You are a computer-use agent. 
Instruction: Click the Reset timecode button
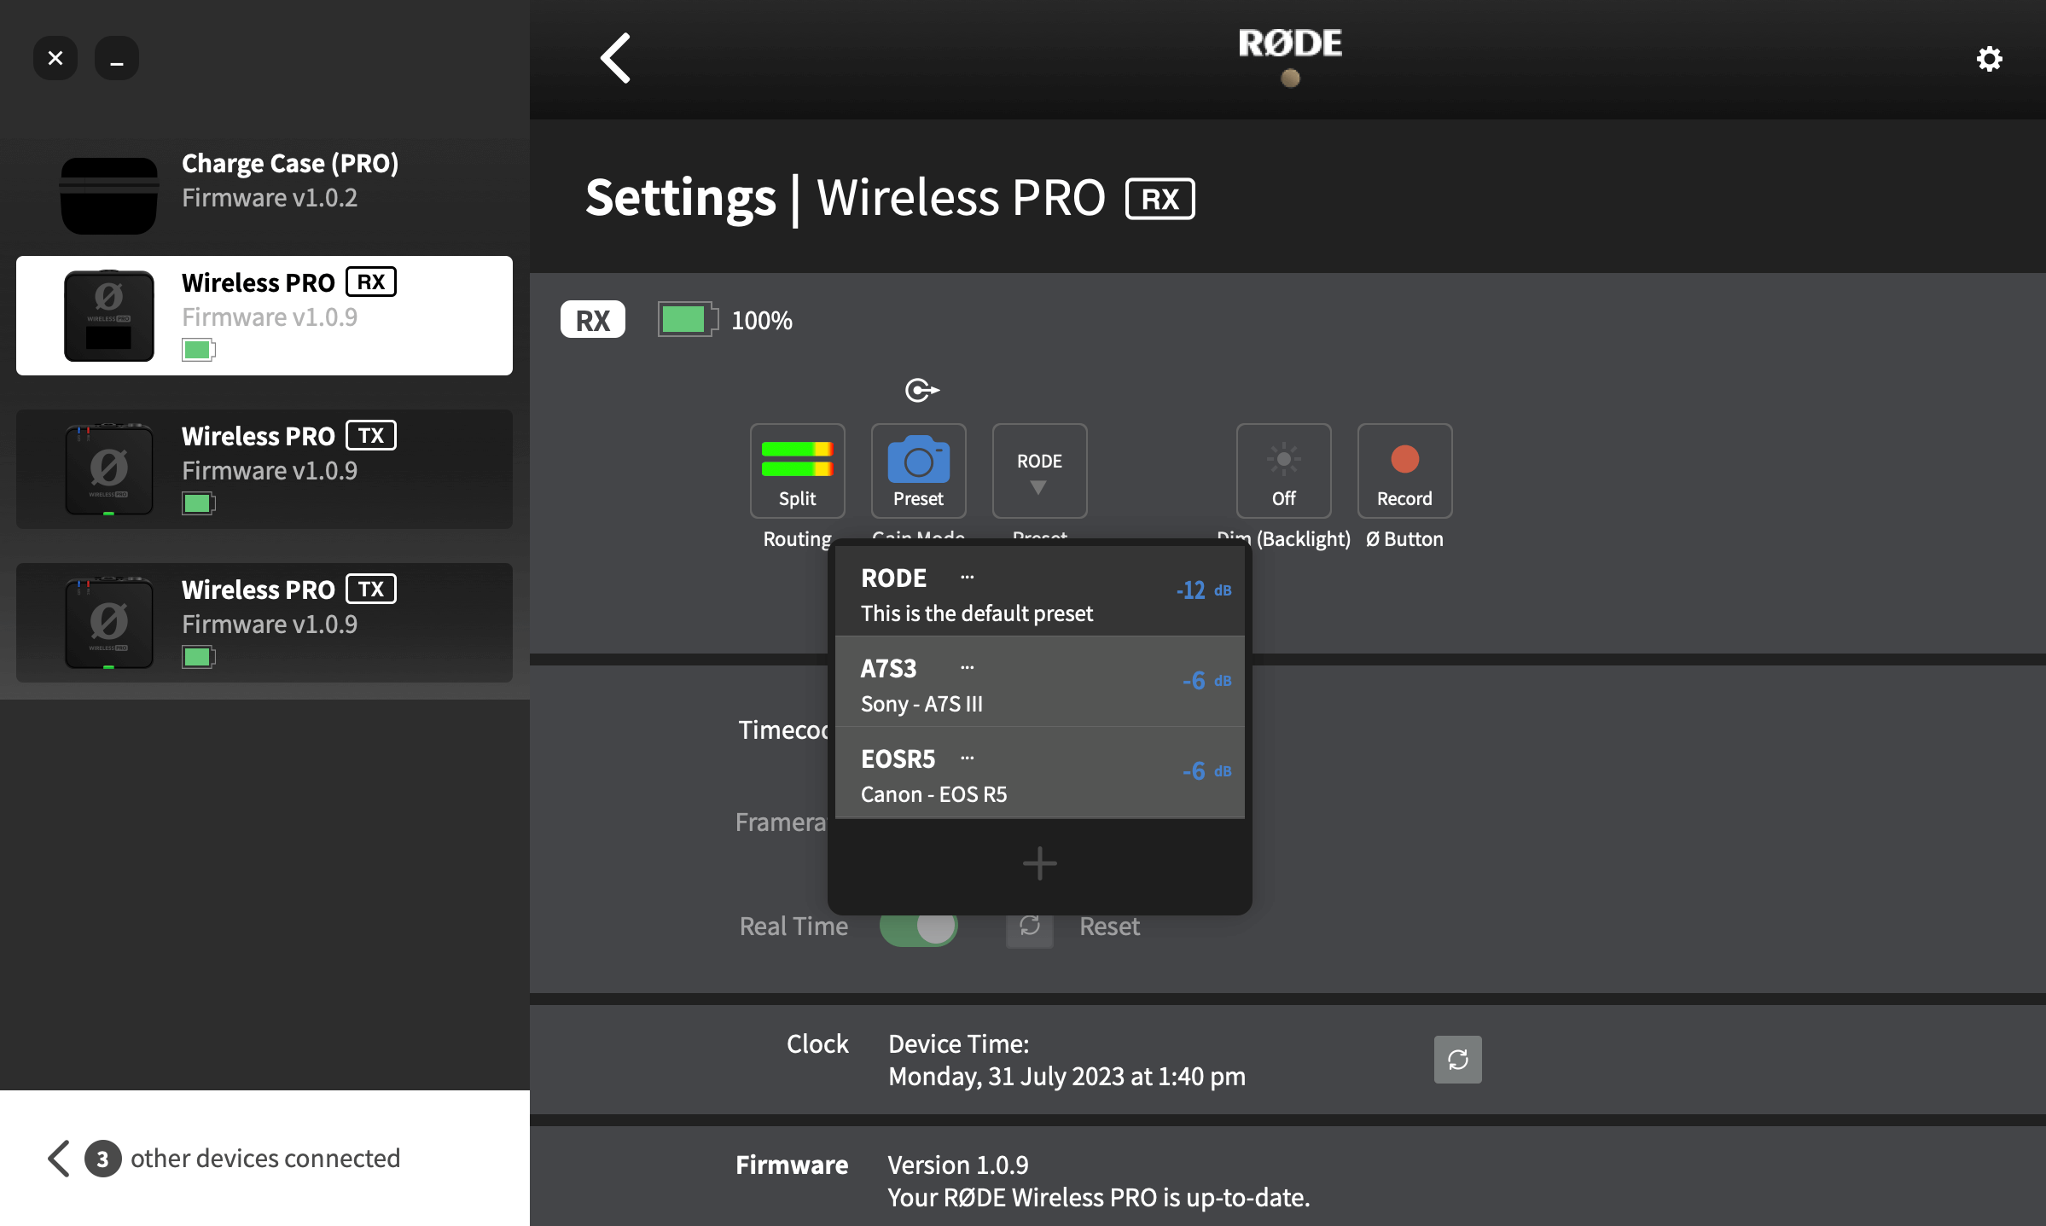1109,927
